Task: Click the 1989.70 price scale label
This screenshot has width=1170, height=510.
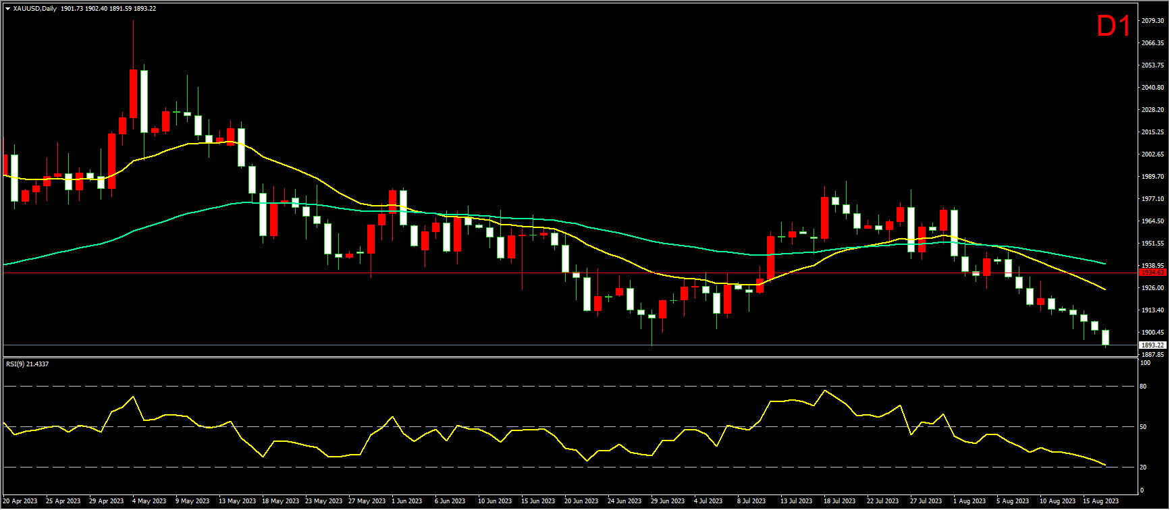Action: tap(1152, 177)
